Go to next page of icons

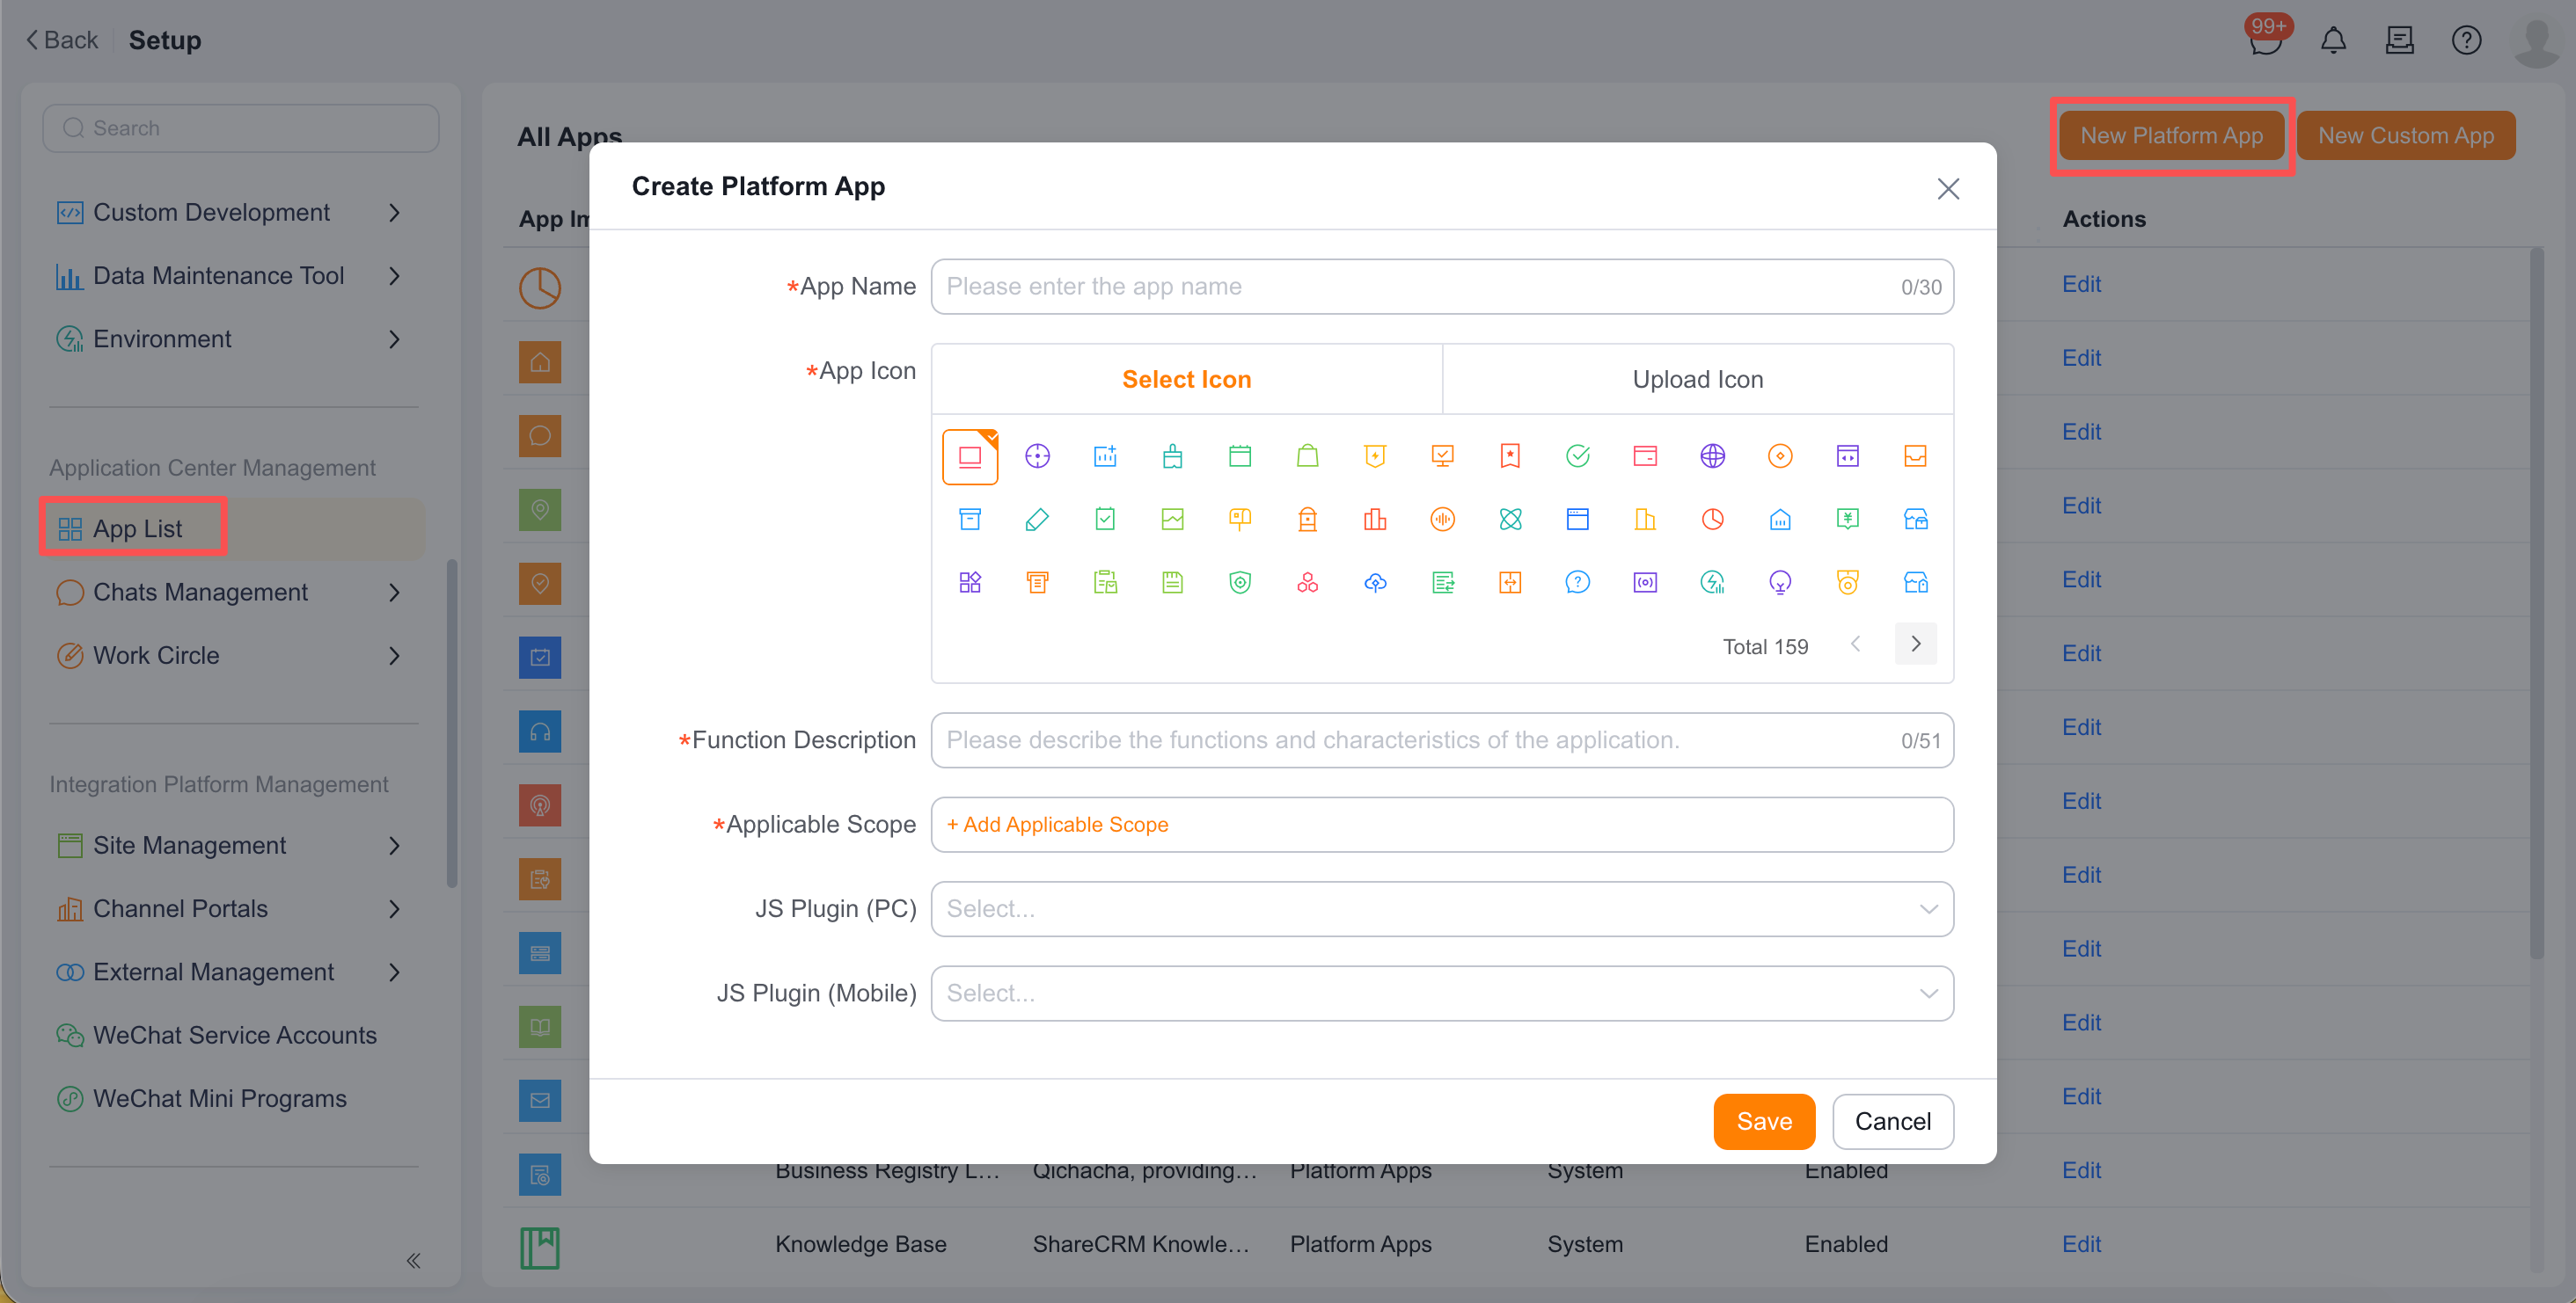point(1915,644)
